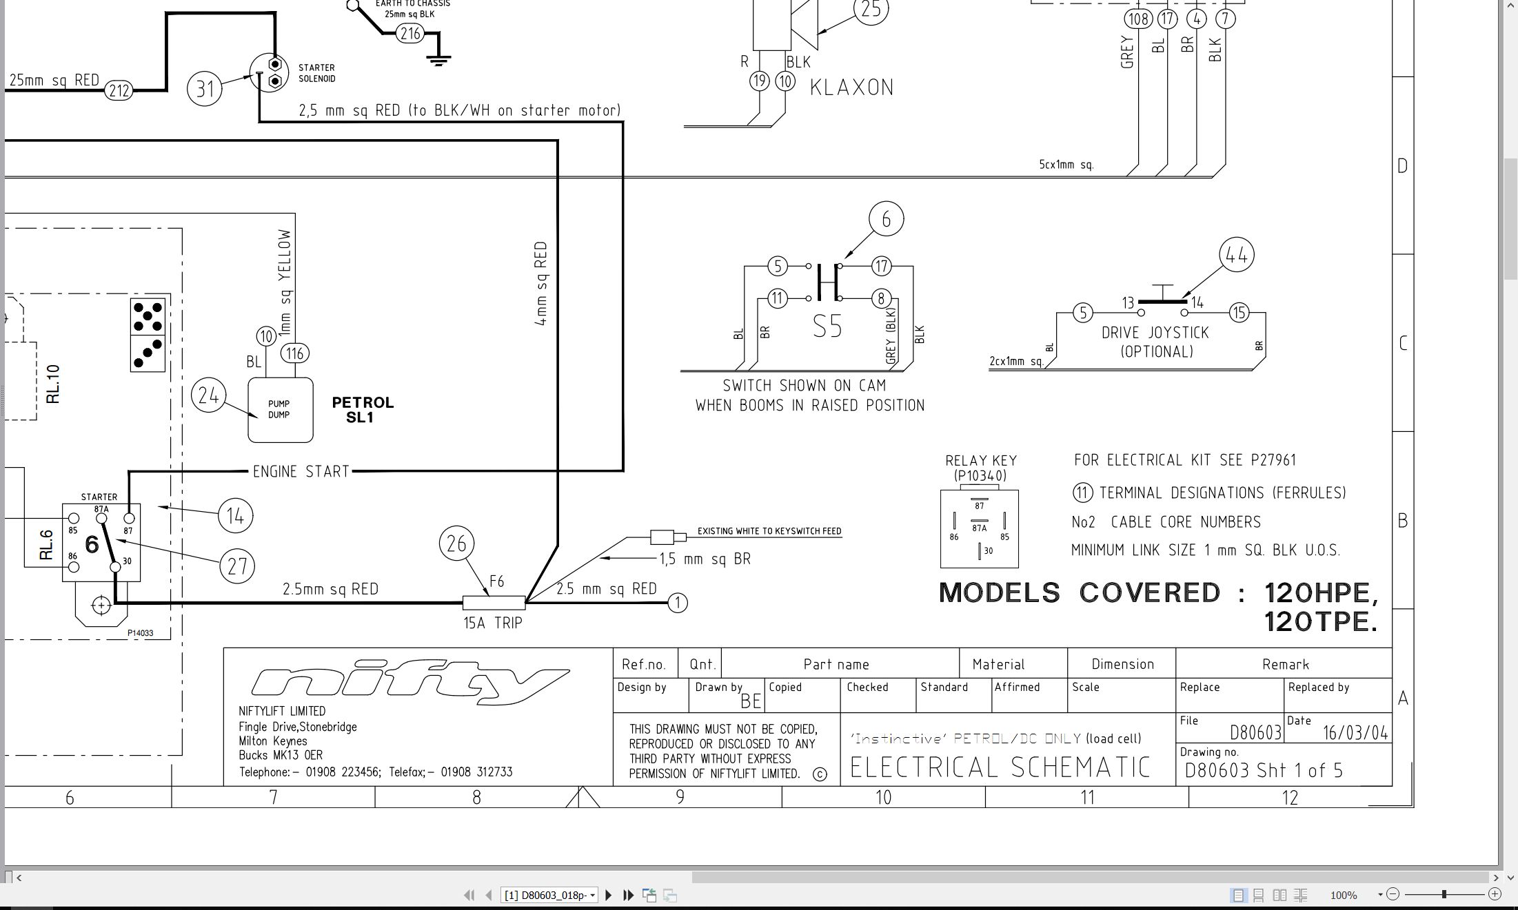Click 'MINIMUM LINK SIZE 1 mm SQ. BLK U.O.S.'

pyautogui.click(x=1205, y=550)
